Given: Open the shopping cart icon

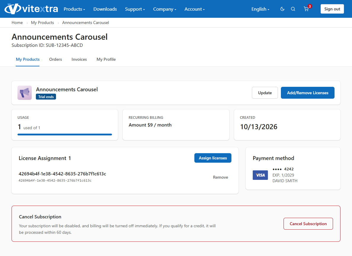Looking at the screenshot, I should 306,9.
